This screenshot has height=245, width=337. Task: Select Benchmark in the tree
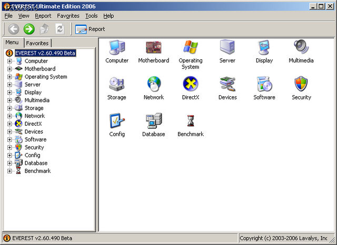click(x=37, y=171)
